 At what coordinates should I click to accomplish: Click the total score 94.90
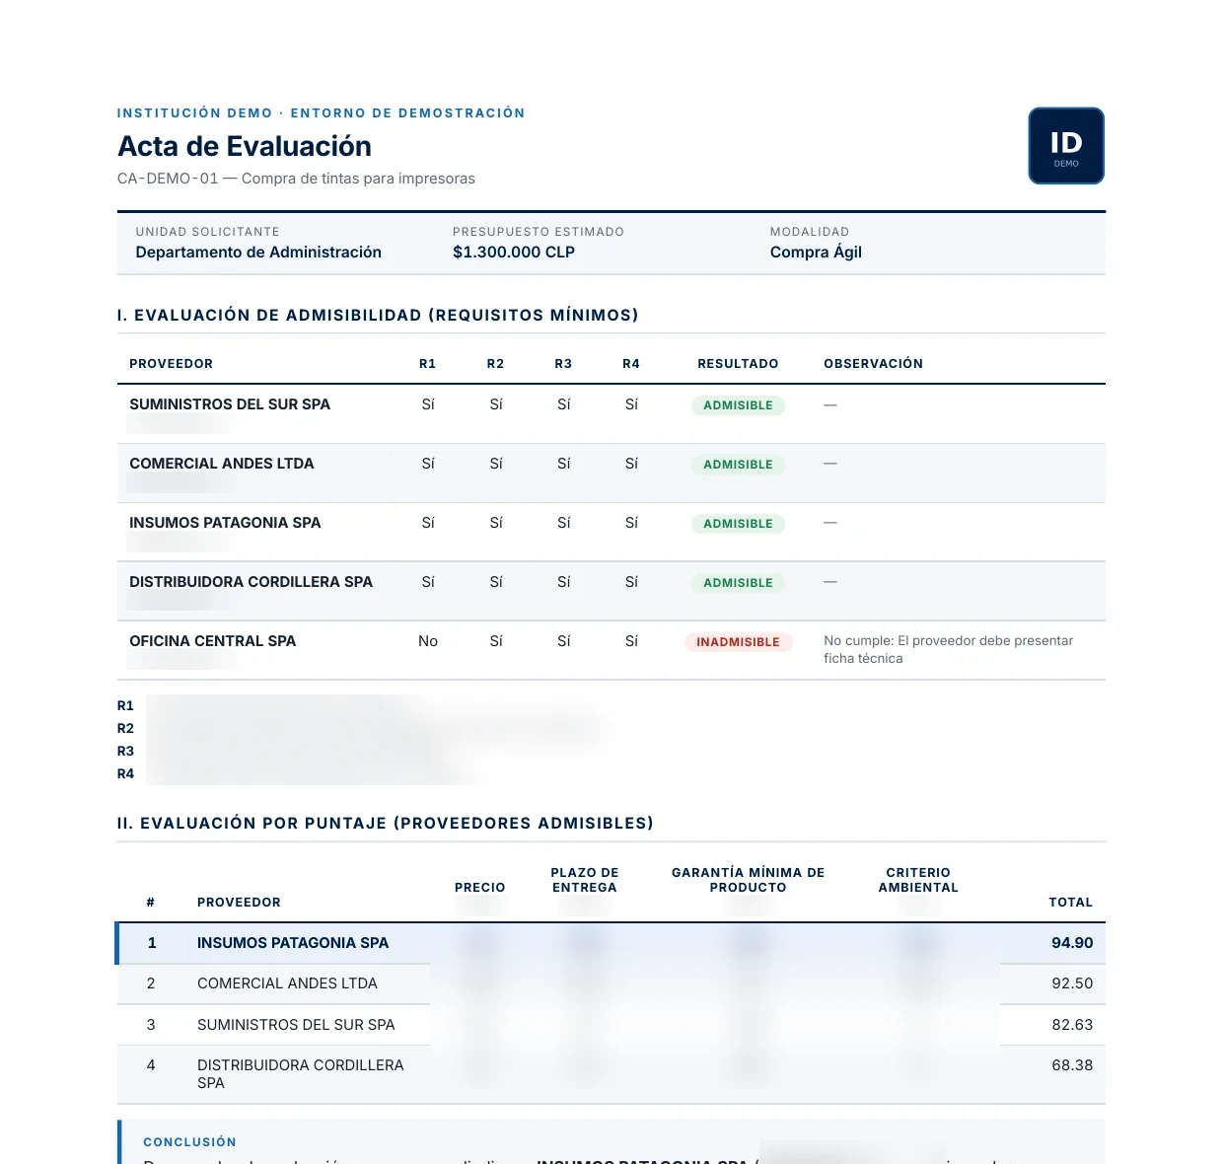(x=1072, y=943)
